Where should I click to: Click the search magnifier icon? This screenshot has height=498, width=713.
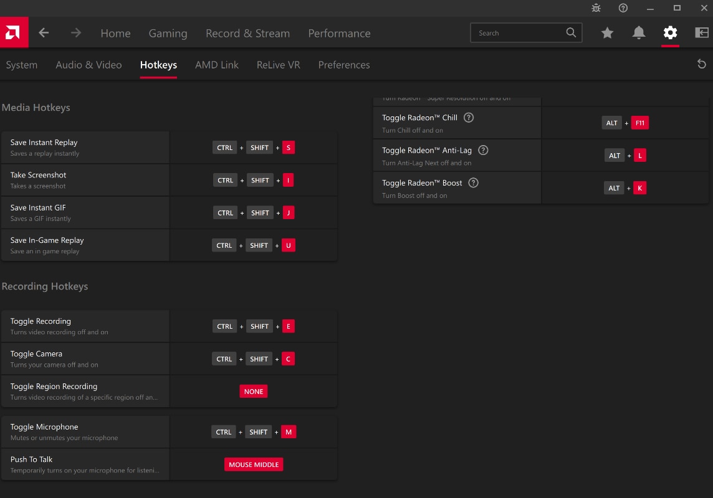(571, 33)
